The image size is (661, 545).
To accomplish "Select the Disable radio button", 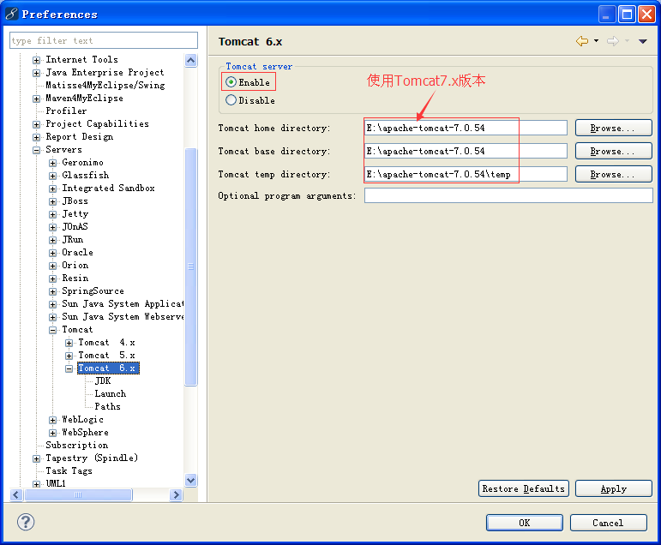I will tap(231, 100).
